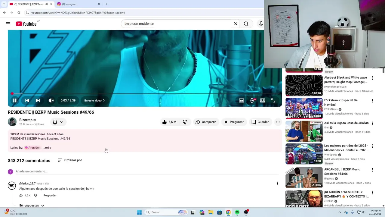Open Microsoft Store from the taskbar
Viewport: 385px width, 217px height.
click(x=219, y=212)
